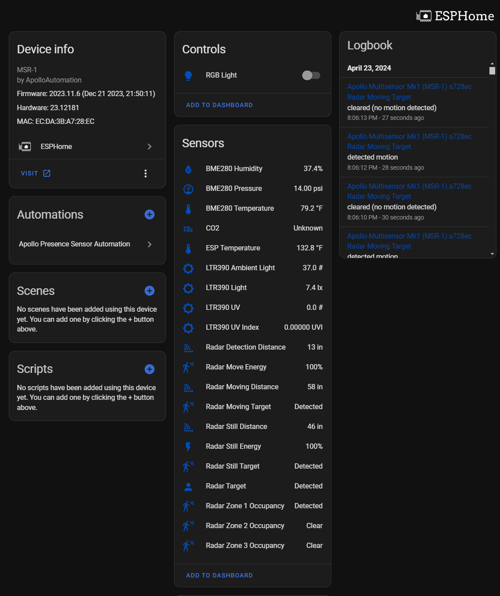Add a new script with plus icon
Image resolution: width=500 pixels, height=596 pixels.
click(150, 369)
